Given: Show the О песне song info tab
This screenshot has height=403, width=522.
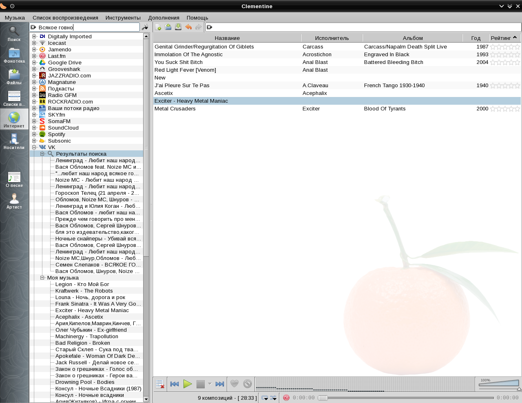Looking at the screenshot, I should pos(14,180).
